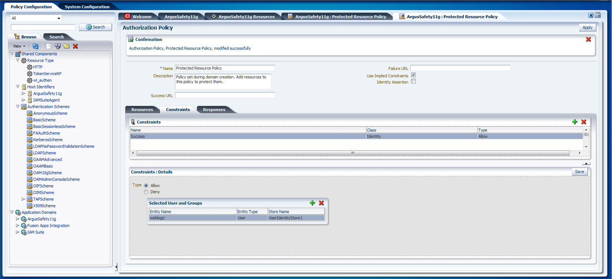
Task: Select the Success constraint row
Action: tap(356, 136)
